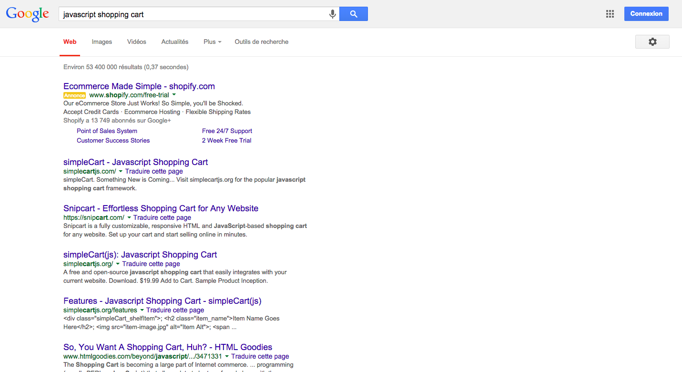The width and height of the screenshot is (682, 372).
Task: Click Traduire cette page for simplecartjs.org/features
Action: click(175, 310)
